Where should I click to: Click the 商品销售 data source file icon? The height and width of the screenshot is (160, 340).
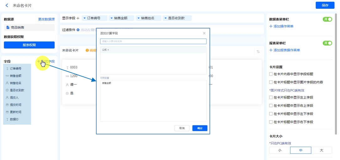(8, 27)
